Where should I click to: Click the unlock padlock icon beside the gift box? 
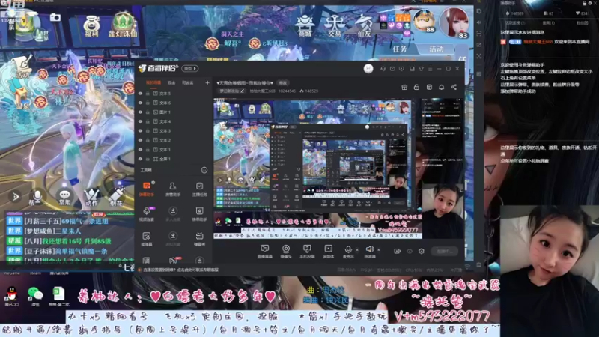[416, 87]
